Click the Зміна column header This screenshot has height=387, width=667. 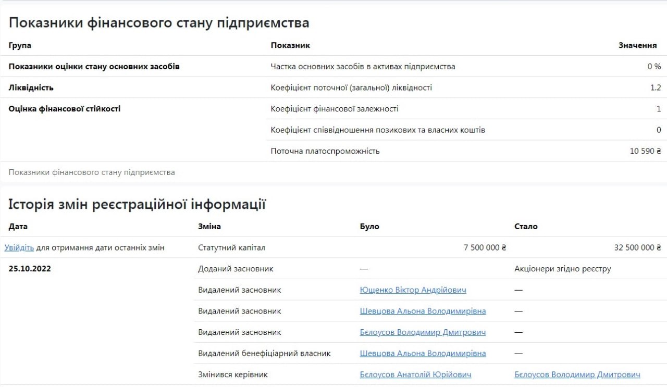[x=209, y=227]
